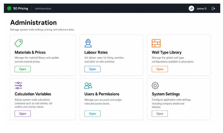This screenshot has width=223, height=133.
Task: Click the Calculation Variables card title
Action: (33, 94)
